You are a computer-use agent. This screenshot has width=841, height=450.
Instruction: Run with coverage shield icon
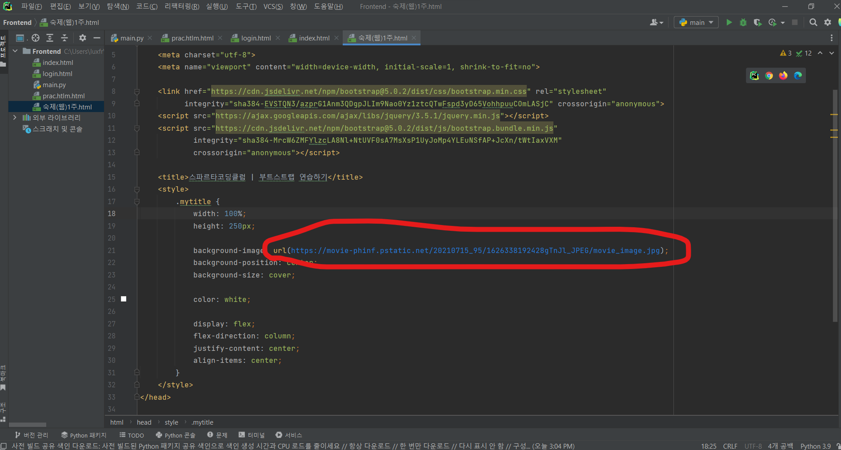click(757, 22)
